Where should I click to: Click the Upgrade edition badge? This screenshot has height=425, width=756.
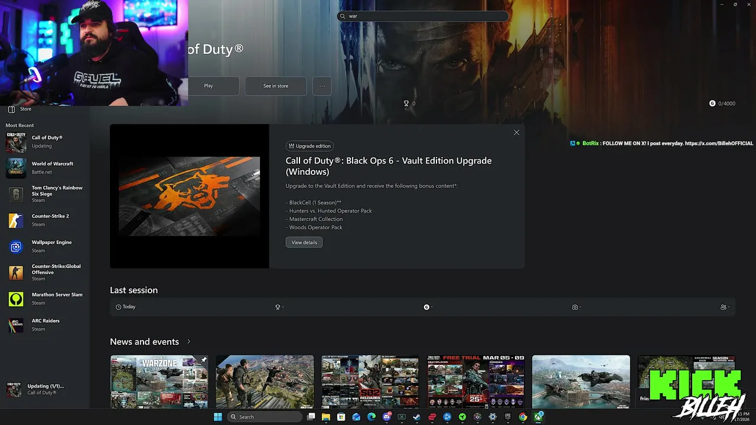(309, 146)
